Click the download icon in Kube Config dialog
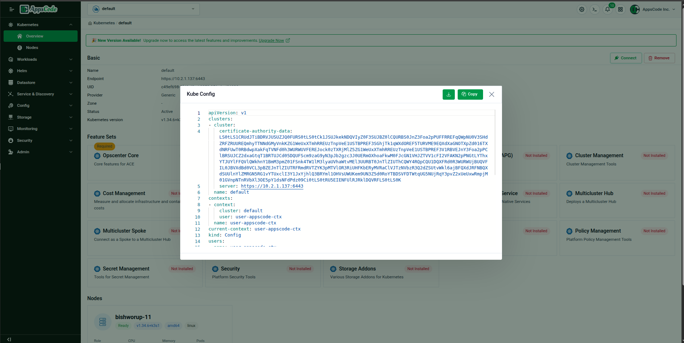This screenshot has height=343, width=684. tap(448, 94)
